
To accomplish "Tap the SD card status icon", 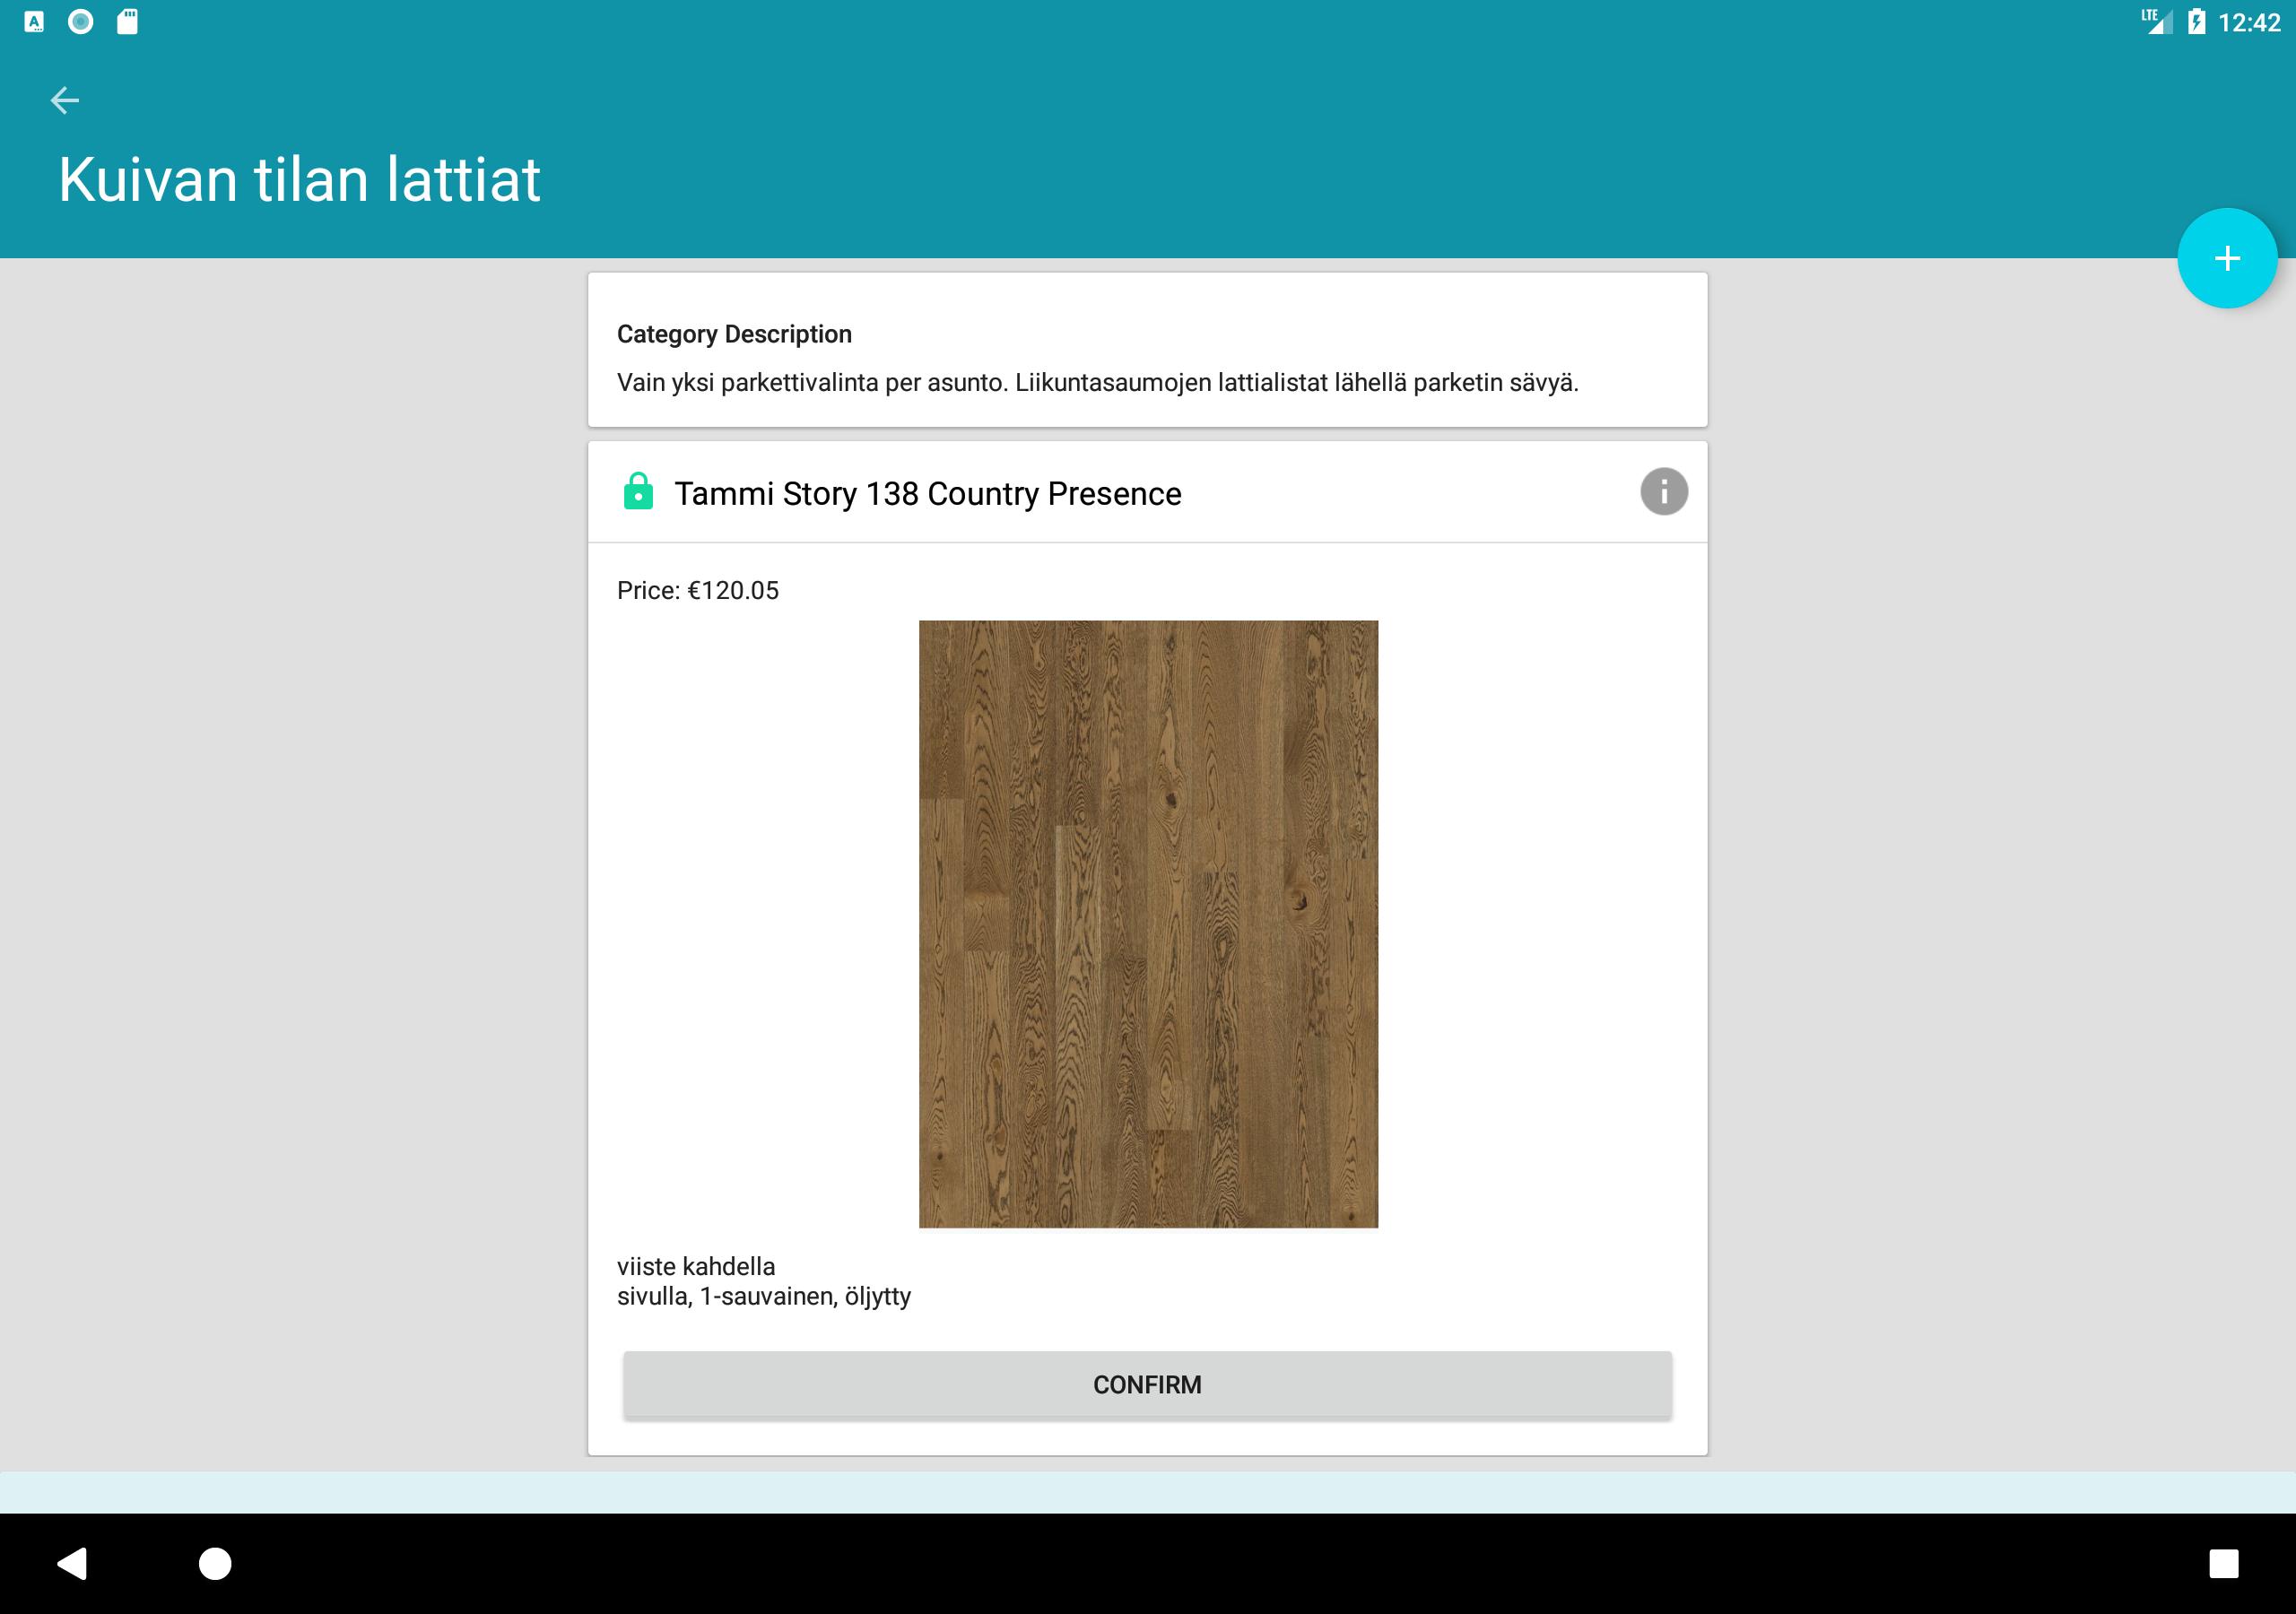I will pos(127,22).
